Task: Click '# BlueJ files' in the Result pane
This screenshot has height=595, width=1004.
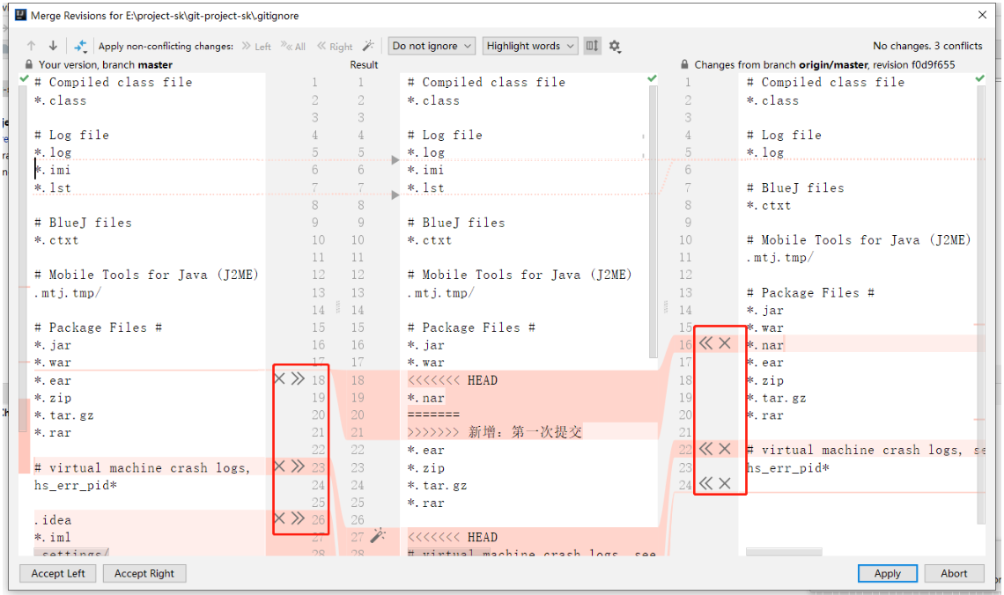Action: point(456,223)
